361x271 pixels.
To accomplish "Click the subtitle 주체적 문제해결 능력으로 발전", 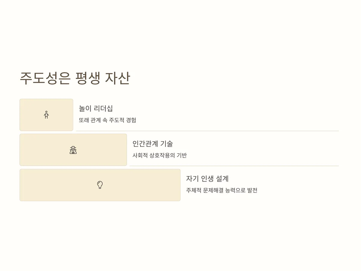I will point(222,190).
